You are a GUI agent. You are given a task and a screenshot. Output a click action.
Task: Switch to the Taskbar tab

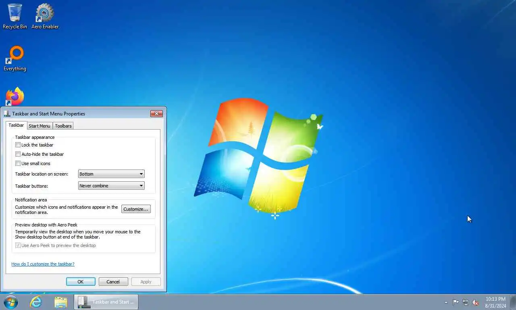16,125
